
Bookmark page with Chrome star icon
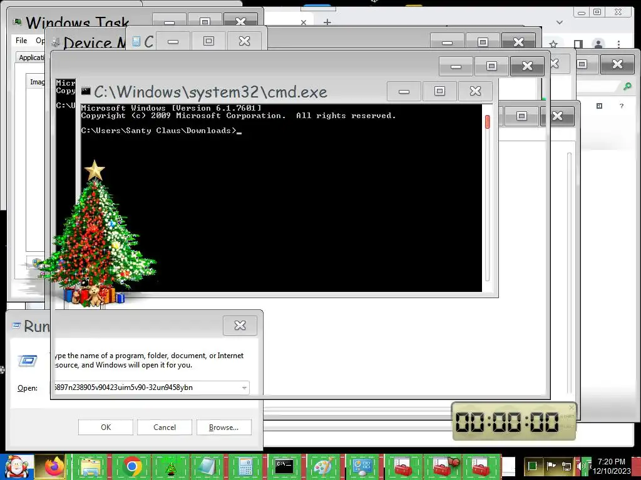click(553, 44)
